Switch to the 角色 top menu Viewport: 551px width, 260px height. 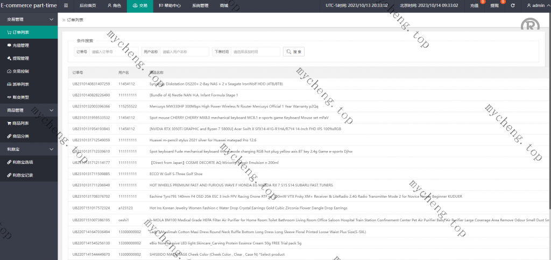coord(114,5)
